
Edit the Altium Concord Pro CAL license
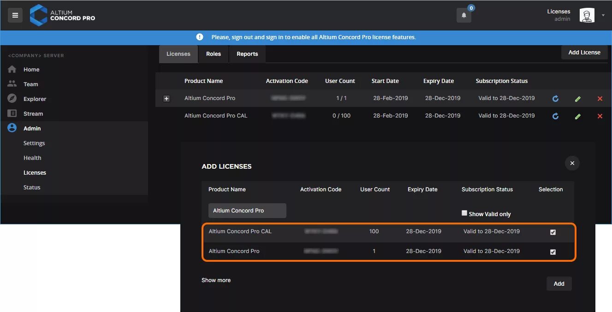577,116
